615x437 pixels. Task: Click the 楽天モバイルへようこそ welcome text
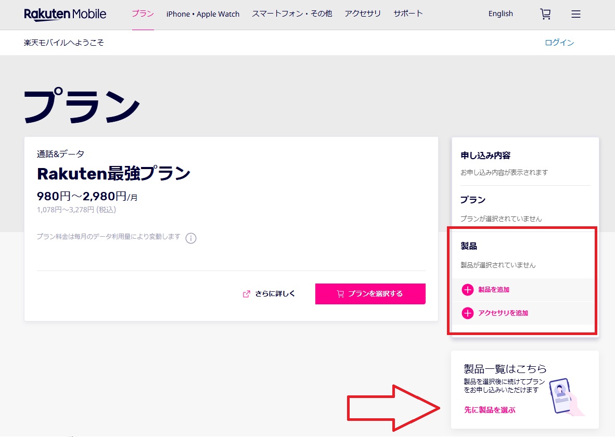tap(64, 42)
